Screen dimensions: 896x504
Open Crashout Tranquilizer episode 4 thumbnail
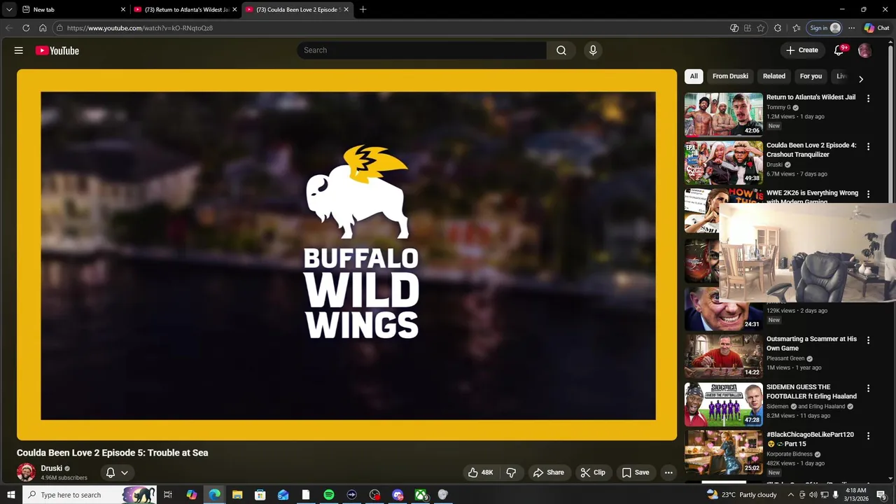click(x=724, y=162)
